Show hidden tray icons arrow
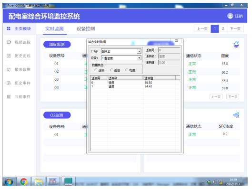Image resolution: width=252 pixels, height=189 pixels. point(203,182)
